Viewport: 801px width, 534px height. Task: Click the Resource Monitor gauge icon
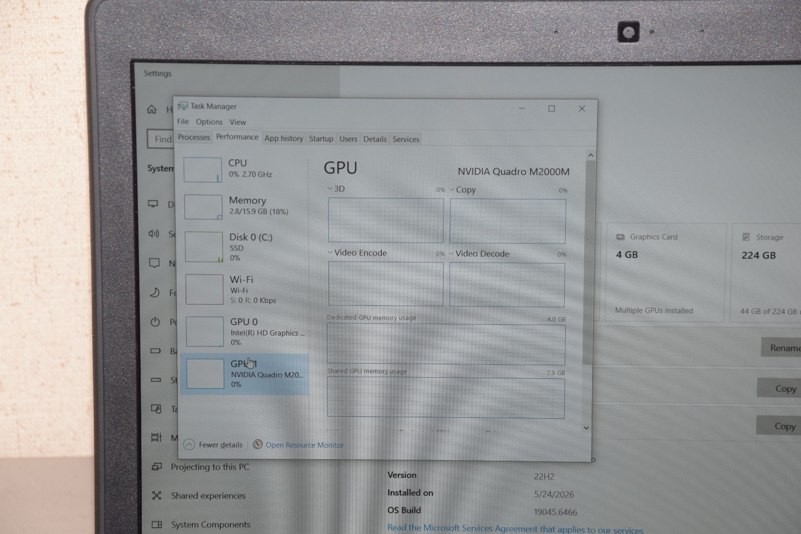point(258,444)
